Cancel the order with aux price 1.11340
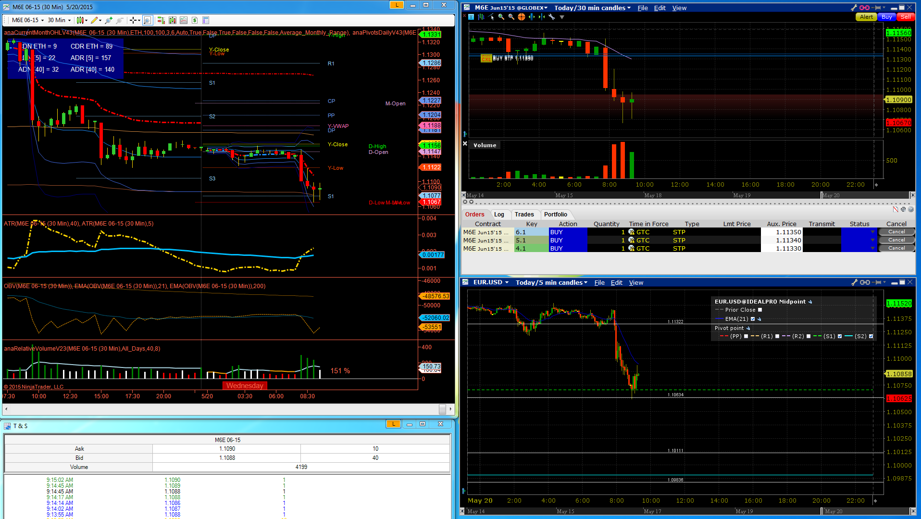Screen dimensions: 921x519 click(896, 240)
